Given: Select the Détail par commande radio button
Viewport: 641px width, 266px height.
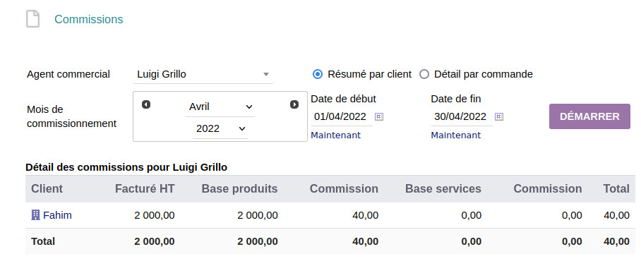Looking at the screenshot, I should 424,74.
